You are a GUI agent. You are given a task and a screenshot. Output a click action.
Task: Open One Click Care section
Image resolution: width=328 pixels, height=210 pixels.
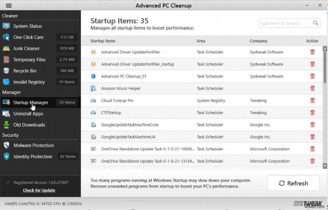[28, 37]
